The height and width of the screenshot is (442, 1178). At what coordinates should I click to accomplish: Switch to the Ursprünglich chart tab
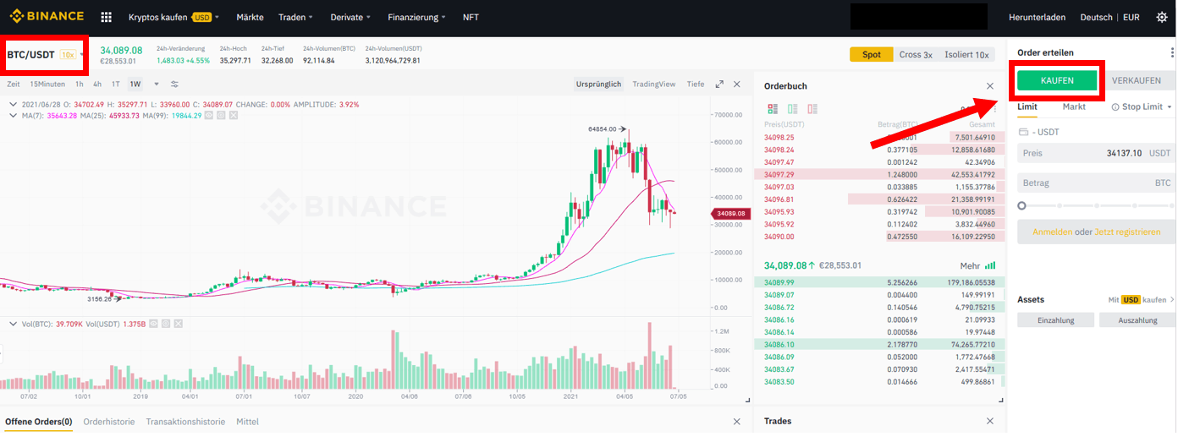(599, 84)
